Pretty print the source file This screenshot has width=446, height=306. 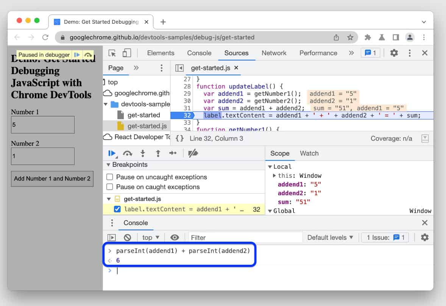point(179,138)
